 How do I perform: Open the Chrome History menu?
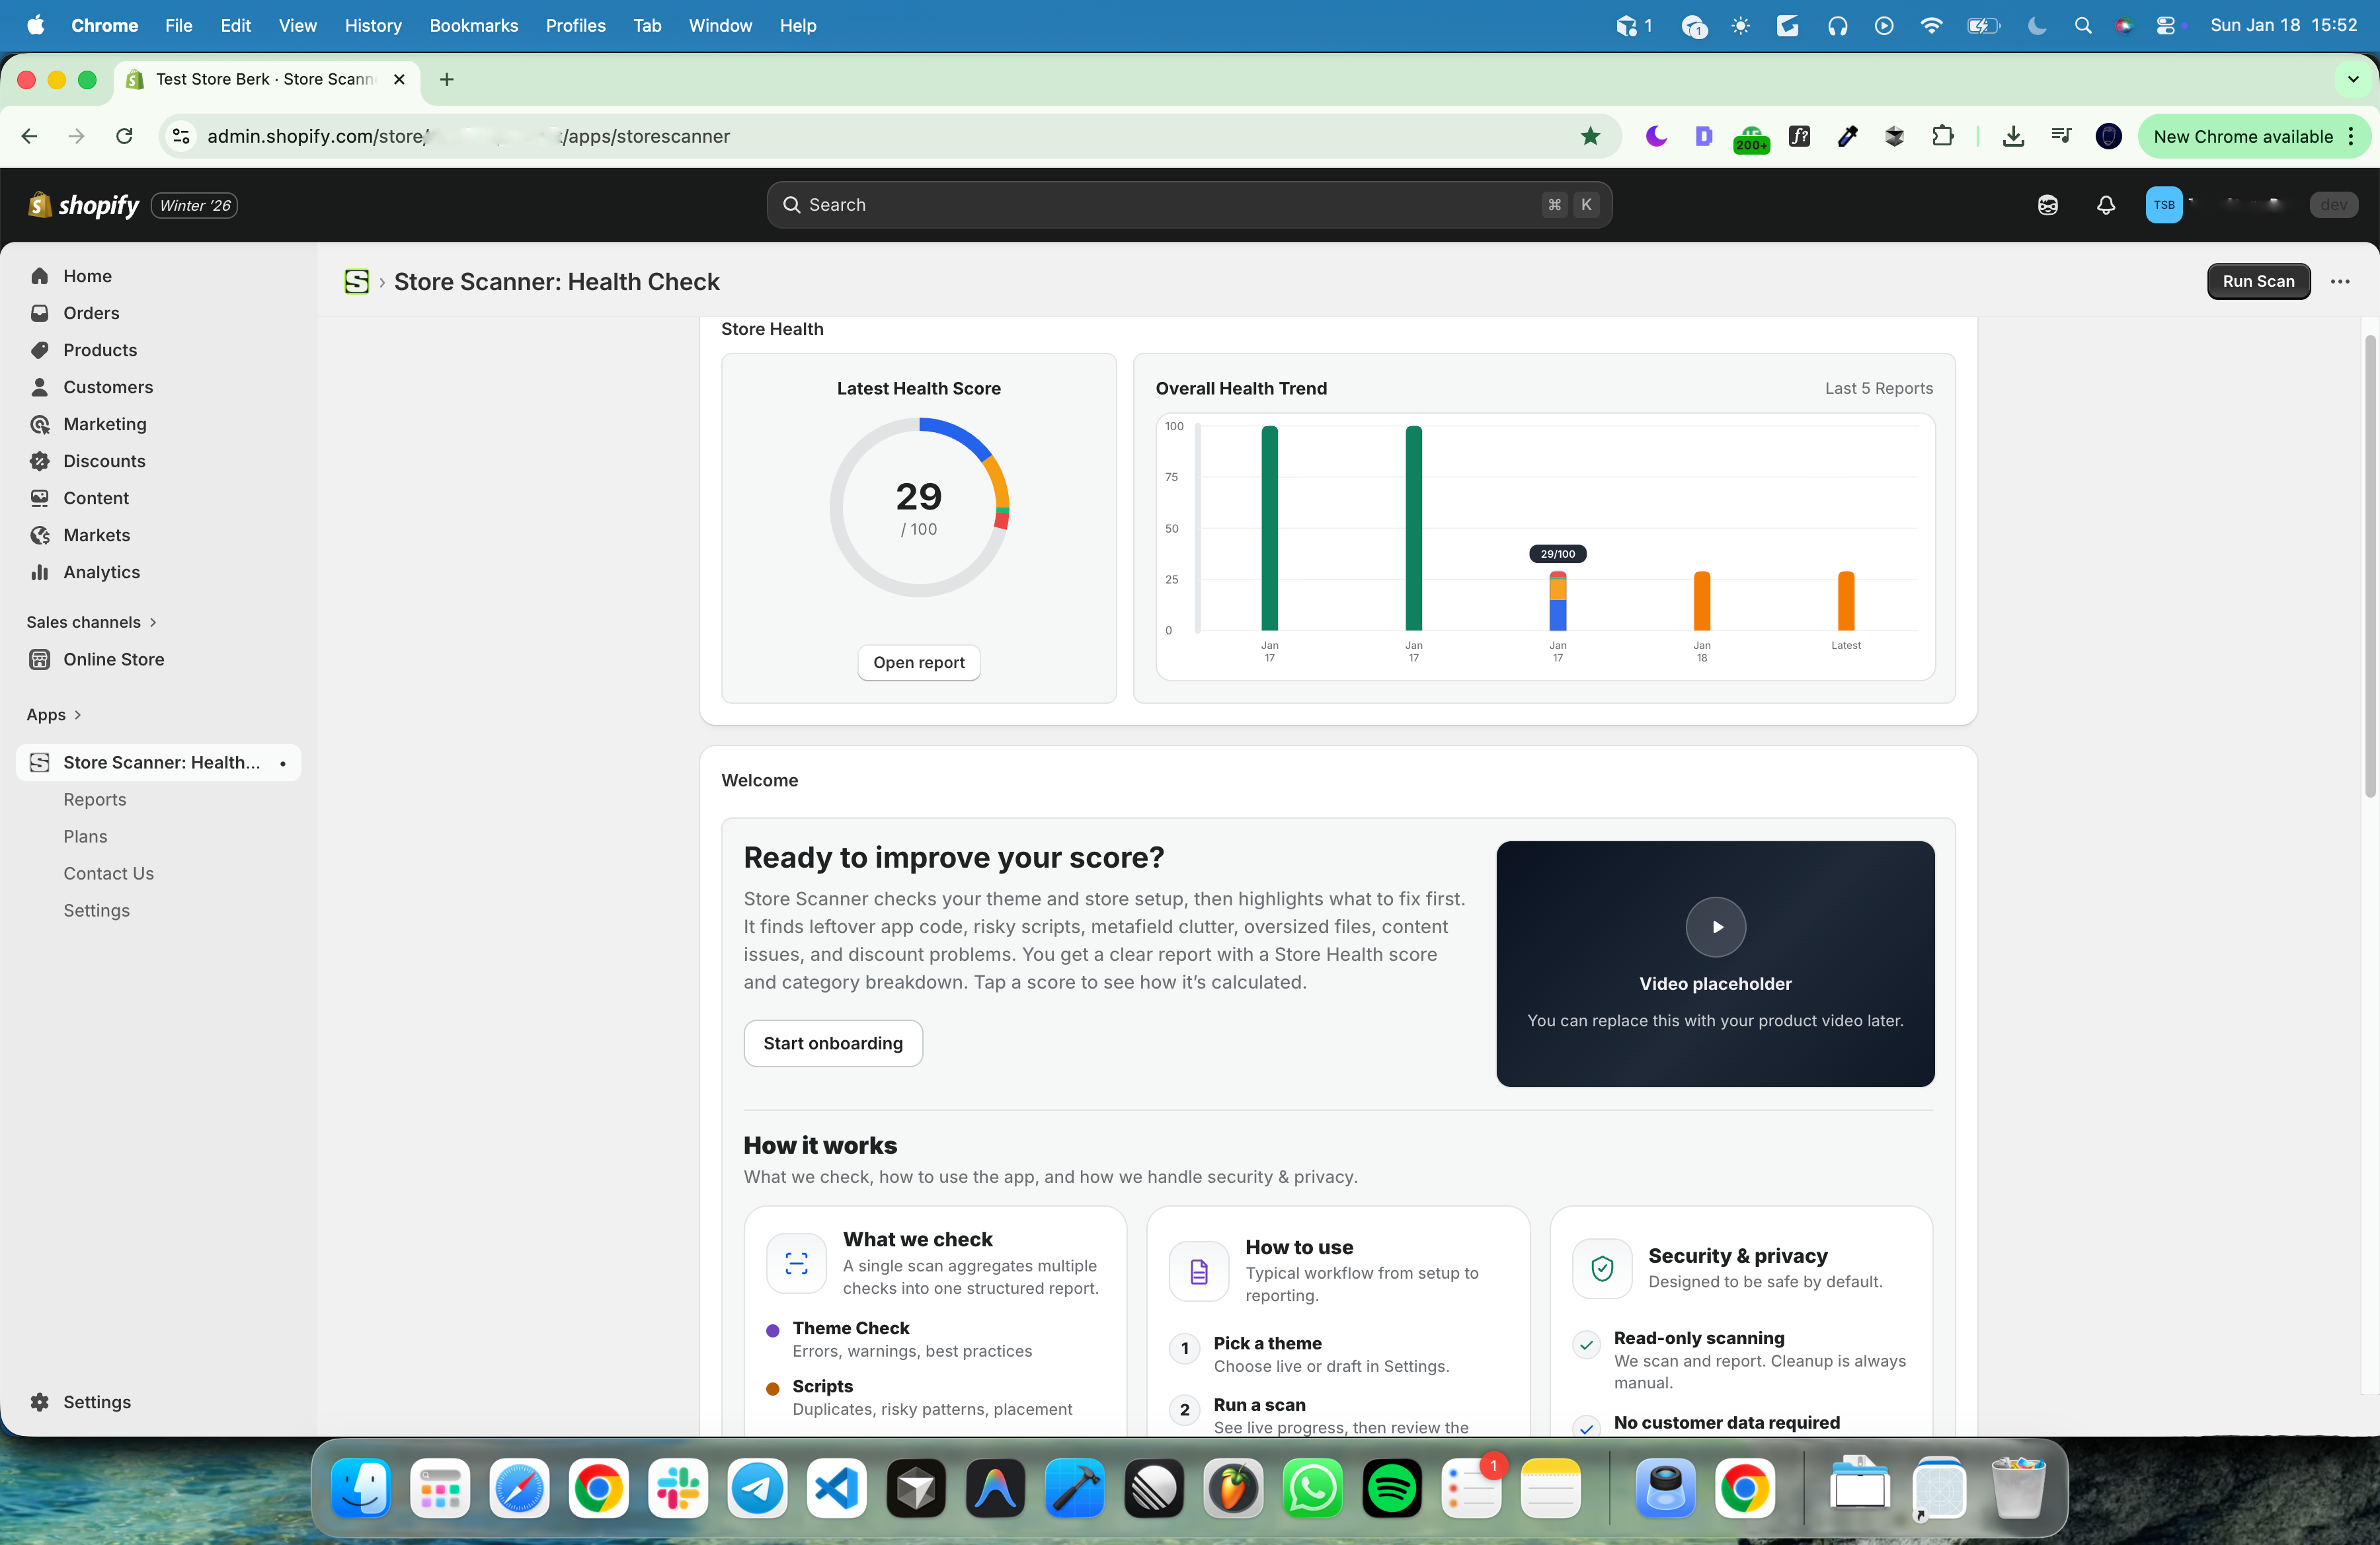coord(372,25)
